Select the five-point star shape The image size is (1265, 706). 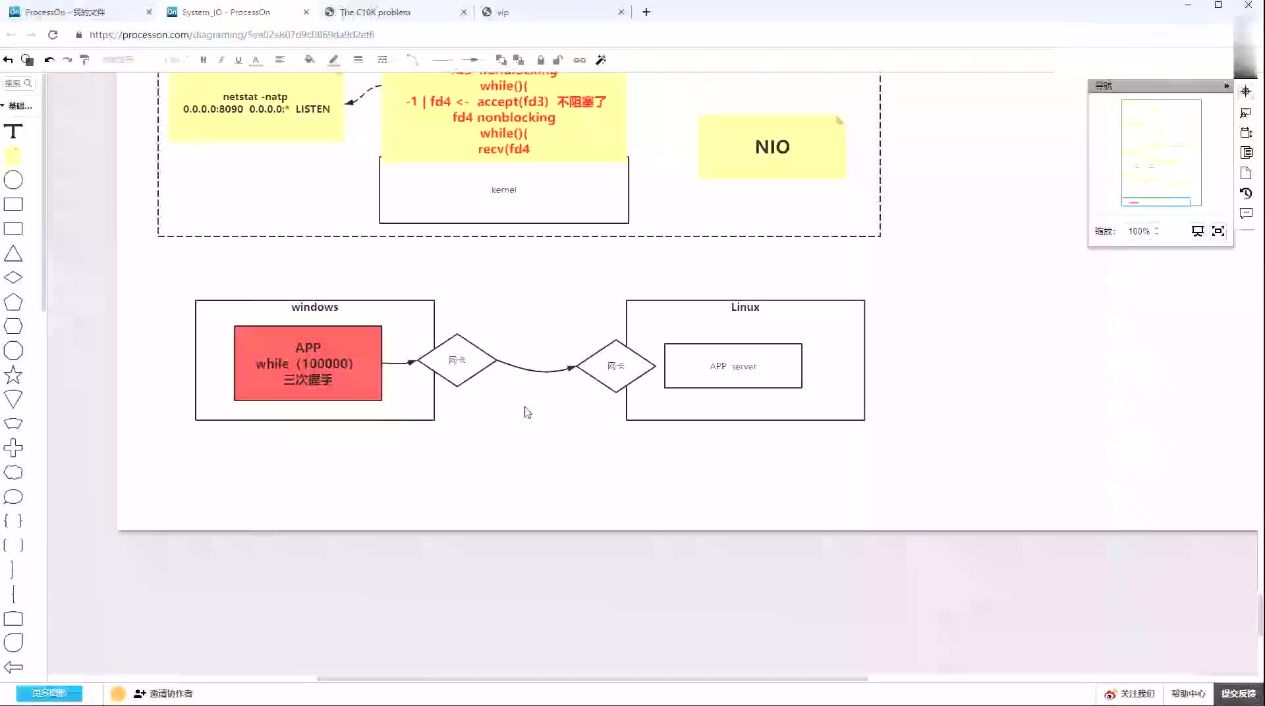[13, 375]
